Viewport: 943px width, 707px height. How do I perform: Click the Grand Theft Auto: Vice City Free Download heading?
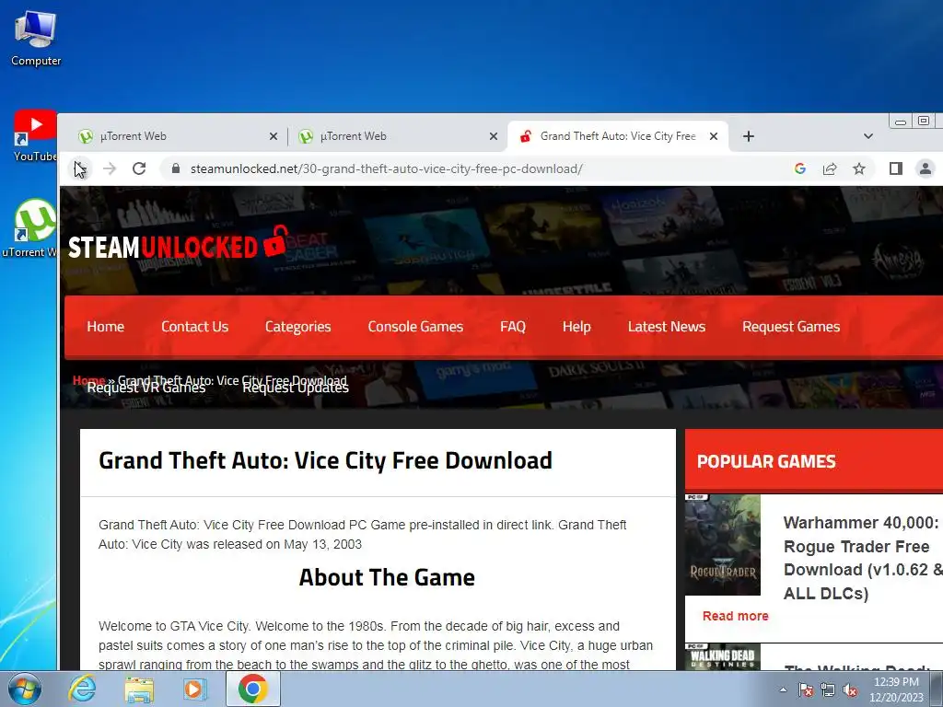coord(325,460)
